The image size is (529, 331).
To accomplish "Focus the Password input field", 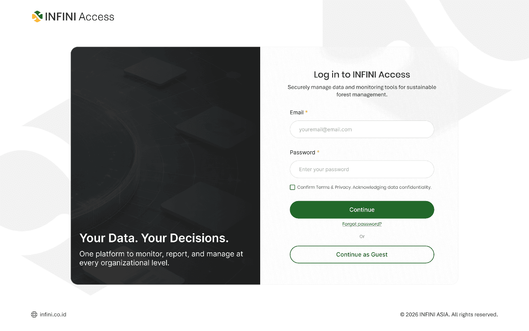I will (362, 169).
